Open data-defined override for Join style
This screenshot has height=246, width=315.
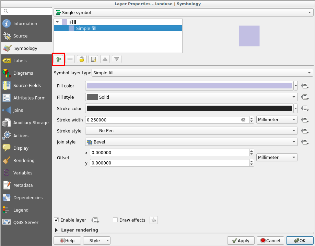point(305,142)
